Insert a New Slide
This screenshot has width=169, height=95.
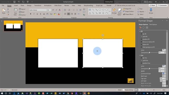tap(16, 12)
